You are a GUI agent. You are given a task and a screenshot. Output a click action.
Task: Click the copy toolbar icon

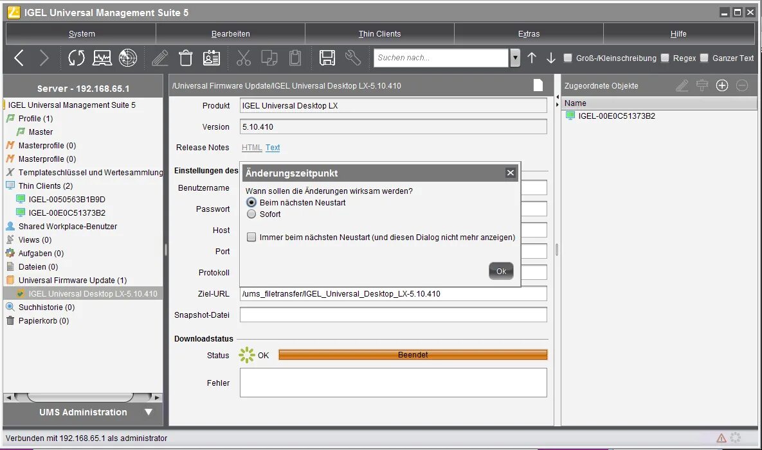(269, 58)
